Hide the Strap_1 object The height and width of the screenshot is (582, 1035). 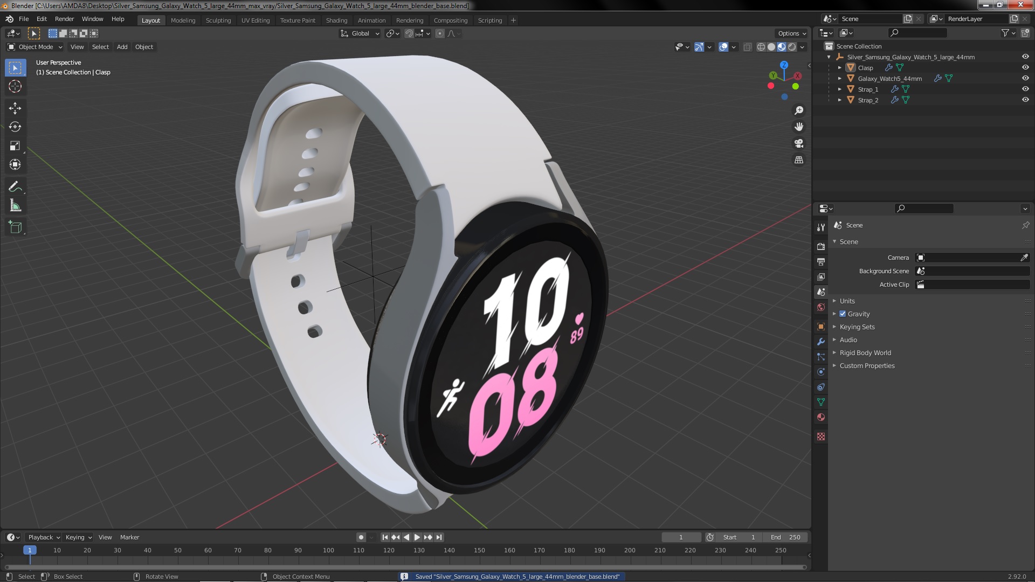[x=1025, y=89]
